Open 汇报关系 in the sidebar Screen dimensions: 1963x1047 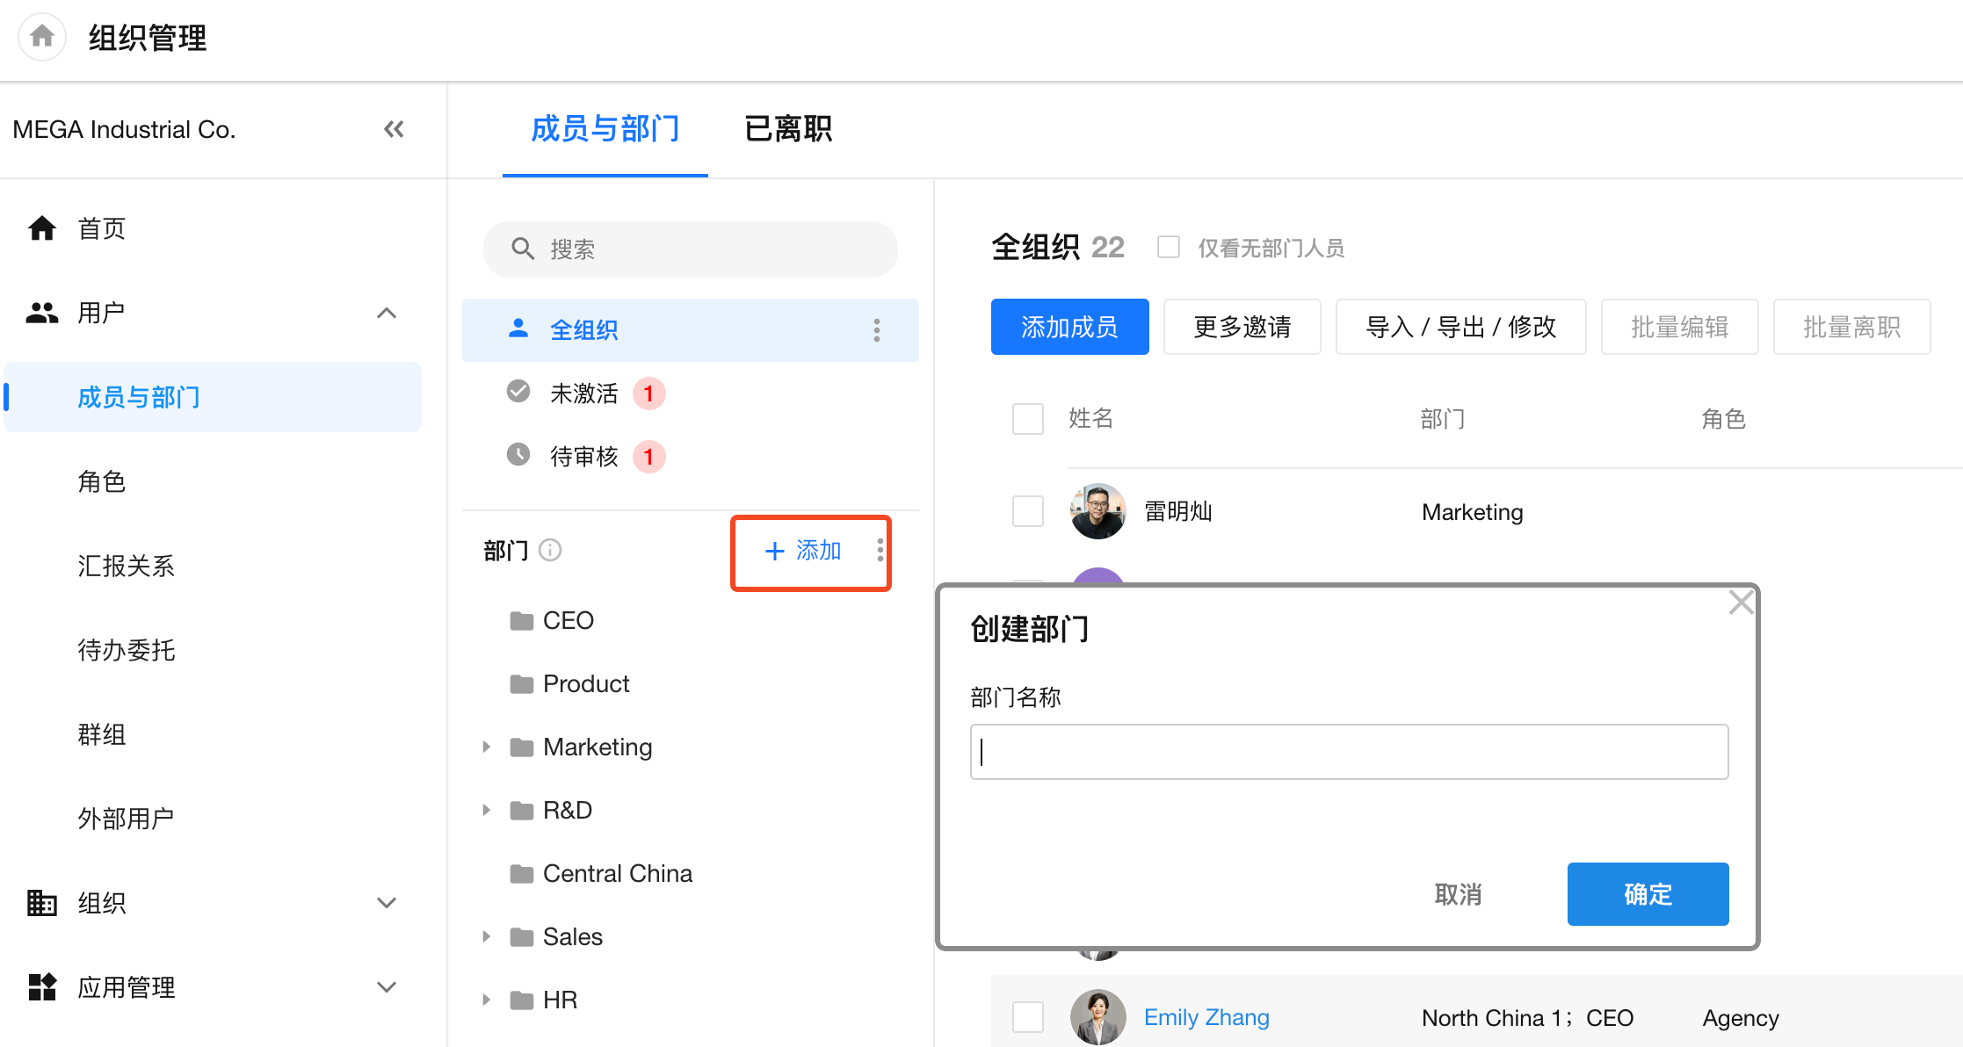pos(126,566)
